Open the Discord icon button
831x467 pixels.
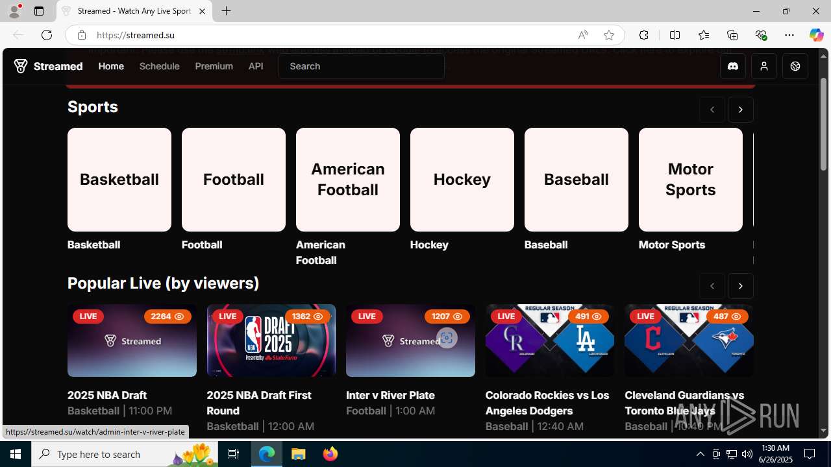coord(733,66)
